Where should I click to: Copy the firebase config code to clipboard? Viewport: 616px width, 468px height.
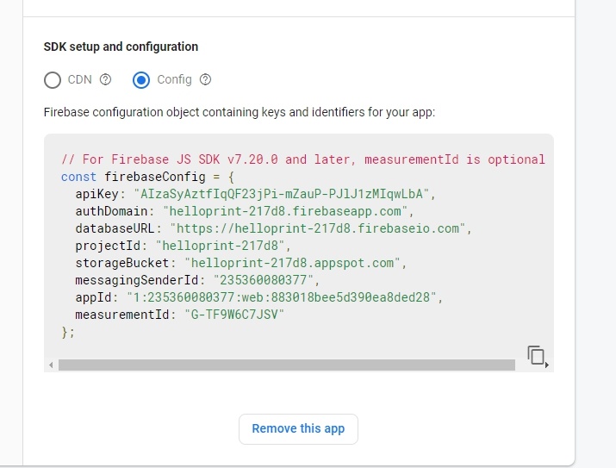(536, 355)
